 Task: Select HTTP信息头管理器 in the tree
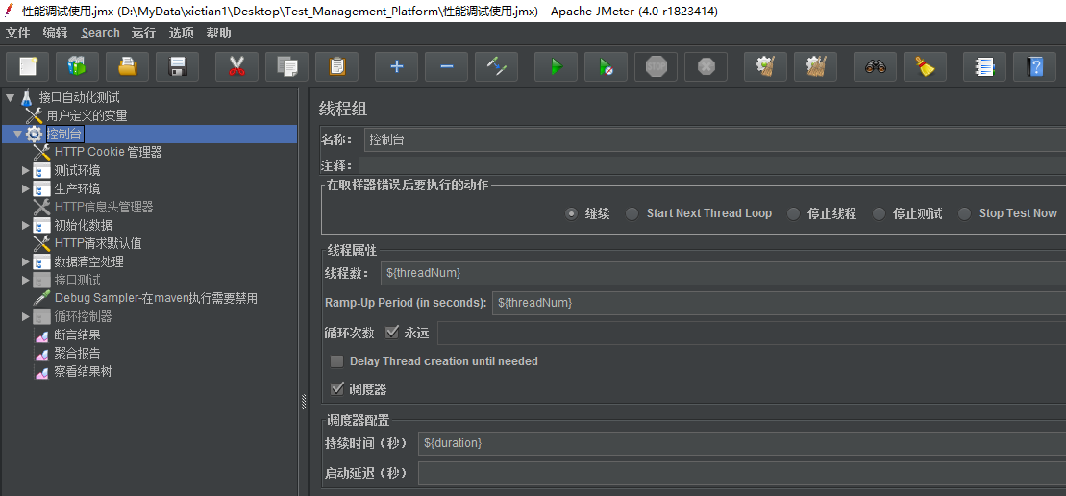click(104, 208)
